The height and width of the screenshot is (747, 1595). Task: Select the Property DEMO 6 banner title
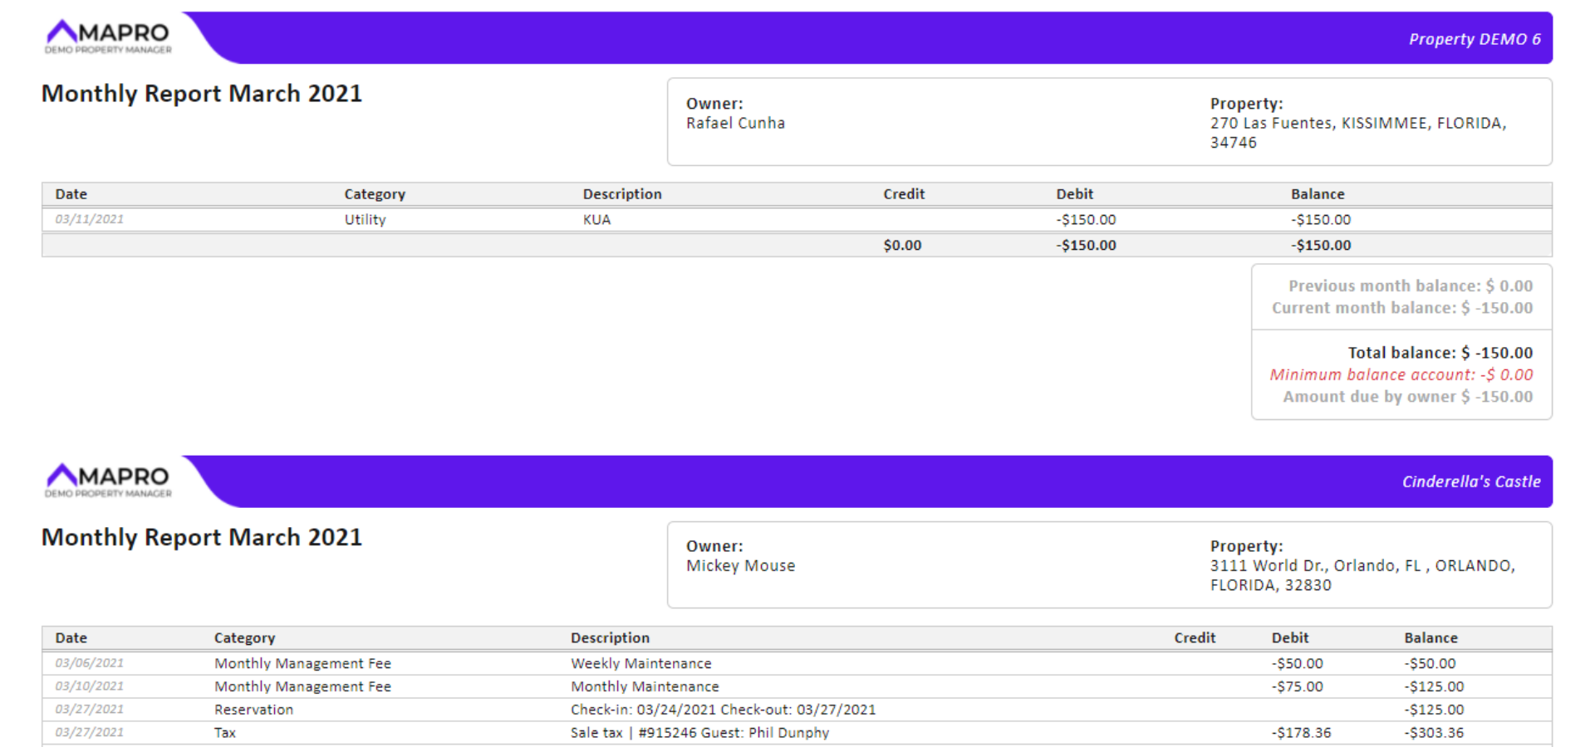point(1474,39)
